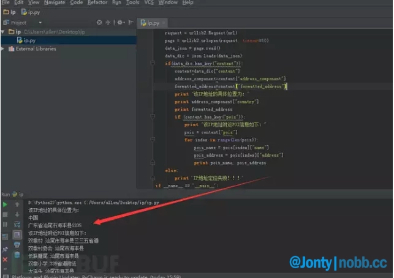394x278 pixels.
Task: Click the Pause output icon
Action: click(6, 225)
